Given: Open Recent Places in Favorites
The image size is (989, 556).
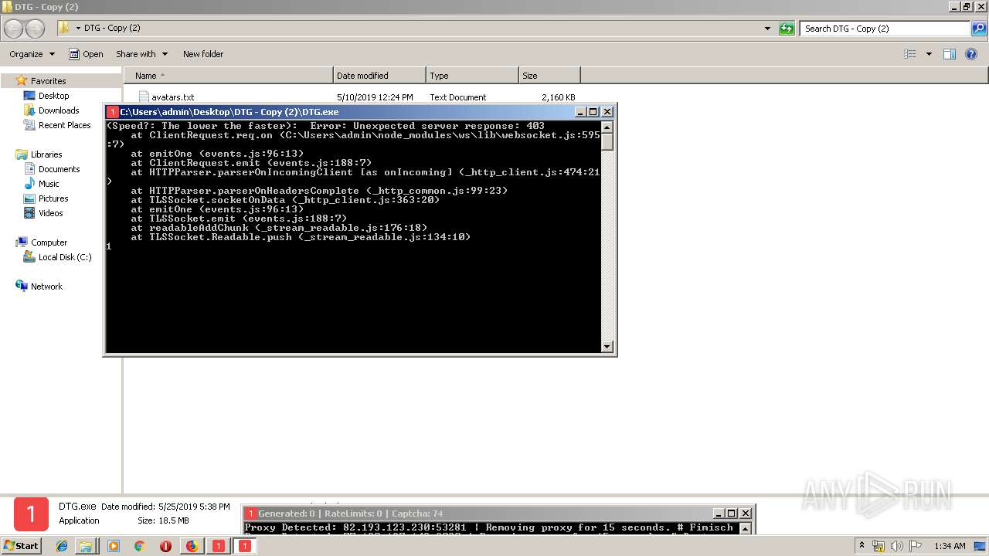Looking at the screenshot, I should pos(64,125).
